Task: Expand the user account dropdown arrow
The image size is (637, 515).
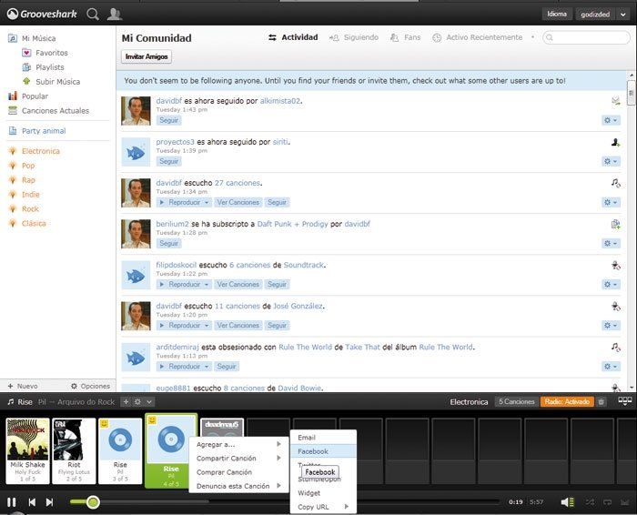Action: [x=623, y=15]
